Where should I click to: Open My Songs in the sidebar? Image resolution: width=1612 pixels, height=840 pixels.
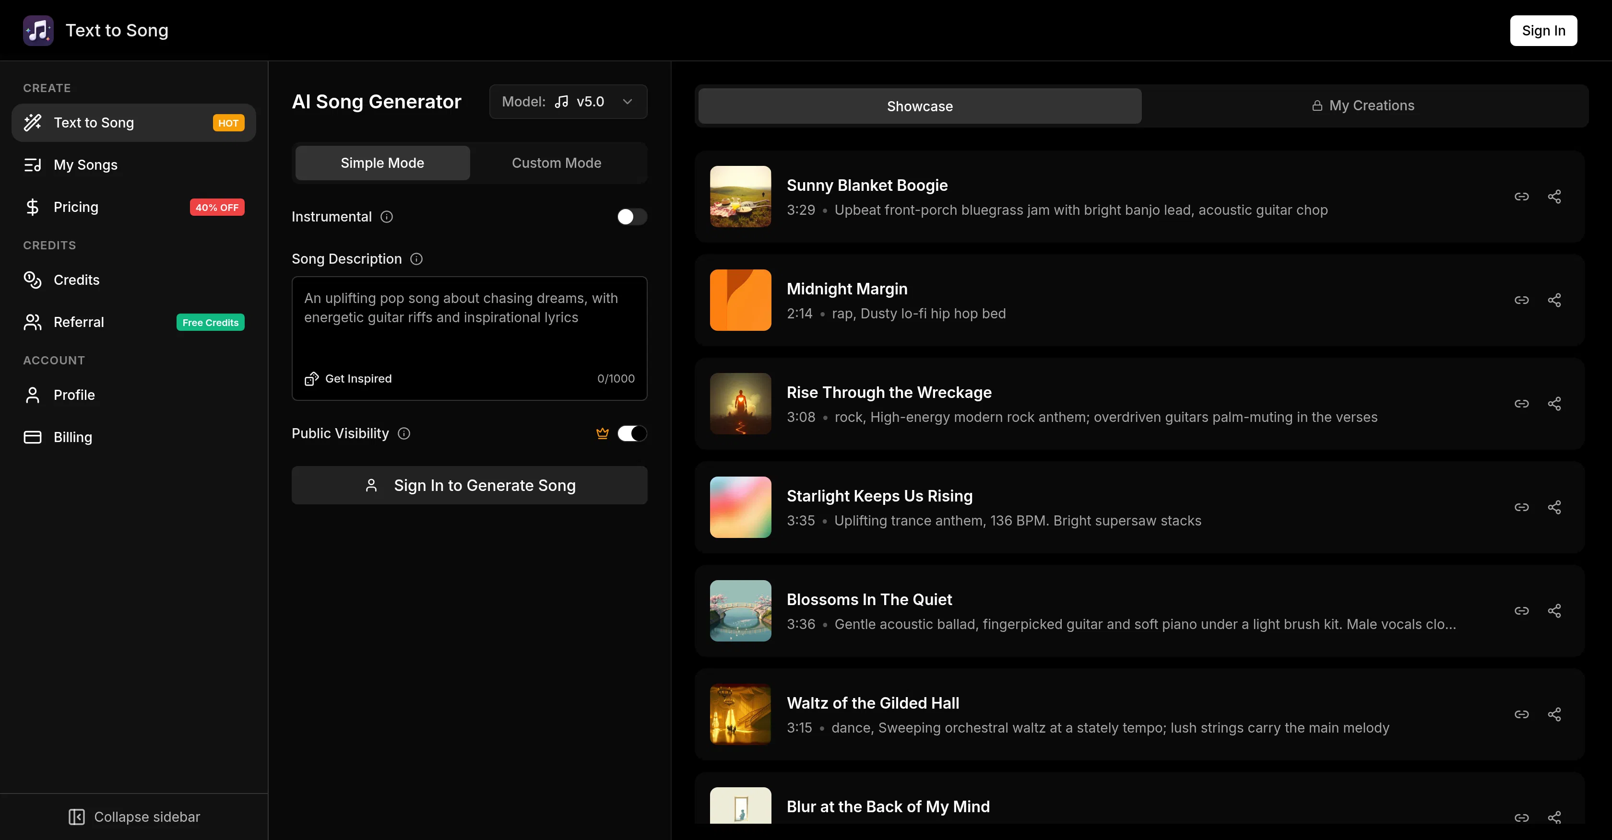click(x=86, y=165)
